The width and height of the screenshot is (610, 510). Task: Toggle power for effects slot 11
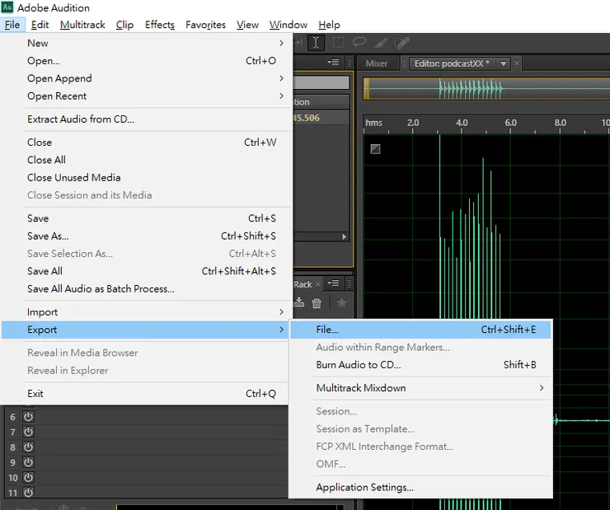(x=28, y=493)
